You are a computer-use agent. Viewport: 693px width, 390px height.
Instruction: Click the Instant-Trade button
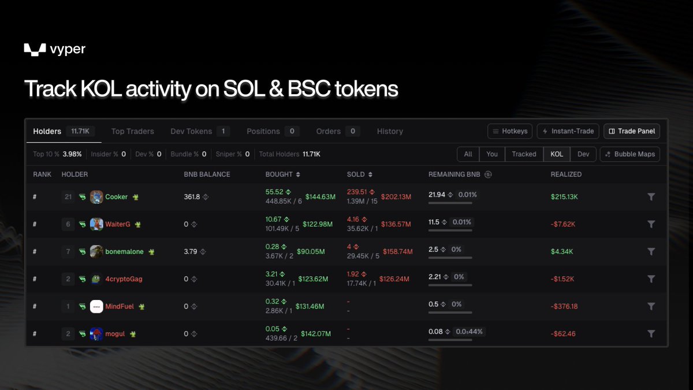point(568,131)
